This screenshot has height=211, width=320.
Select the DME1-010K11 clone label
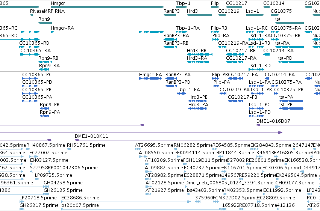[x=91, y=136]
